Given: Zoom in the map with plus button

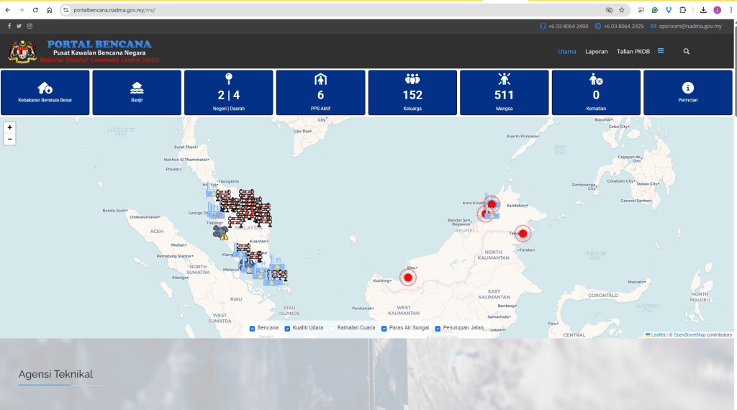Looking at the screenshot, I should (x=9, y=127).
